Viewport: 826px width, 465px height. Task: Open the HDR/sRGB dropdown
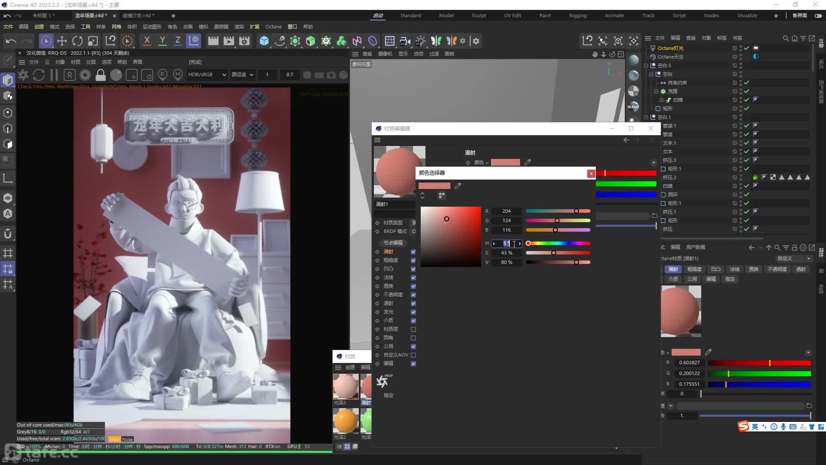[x=207, y=74]
